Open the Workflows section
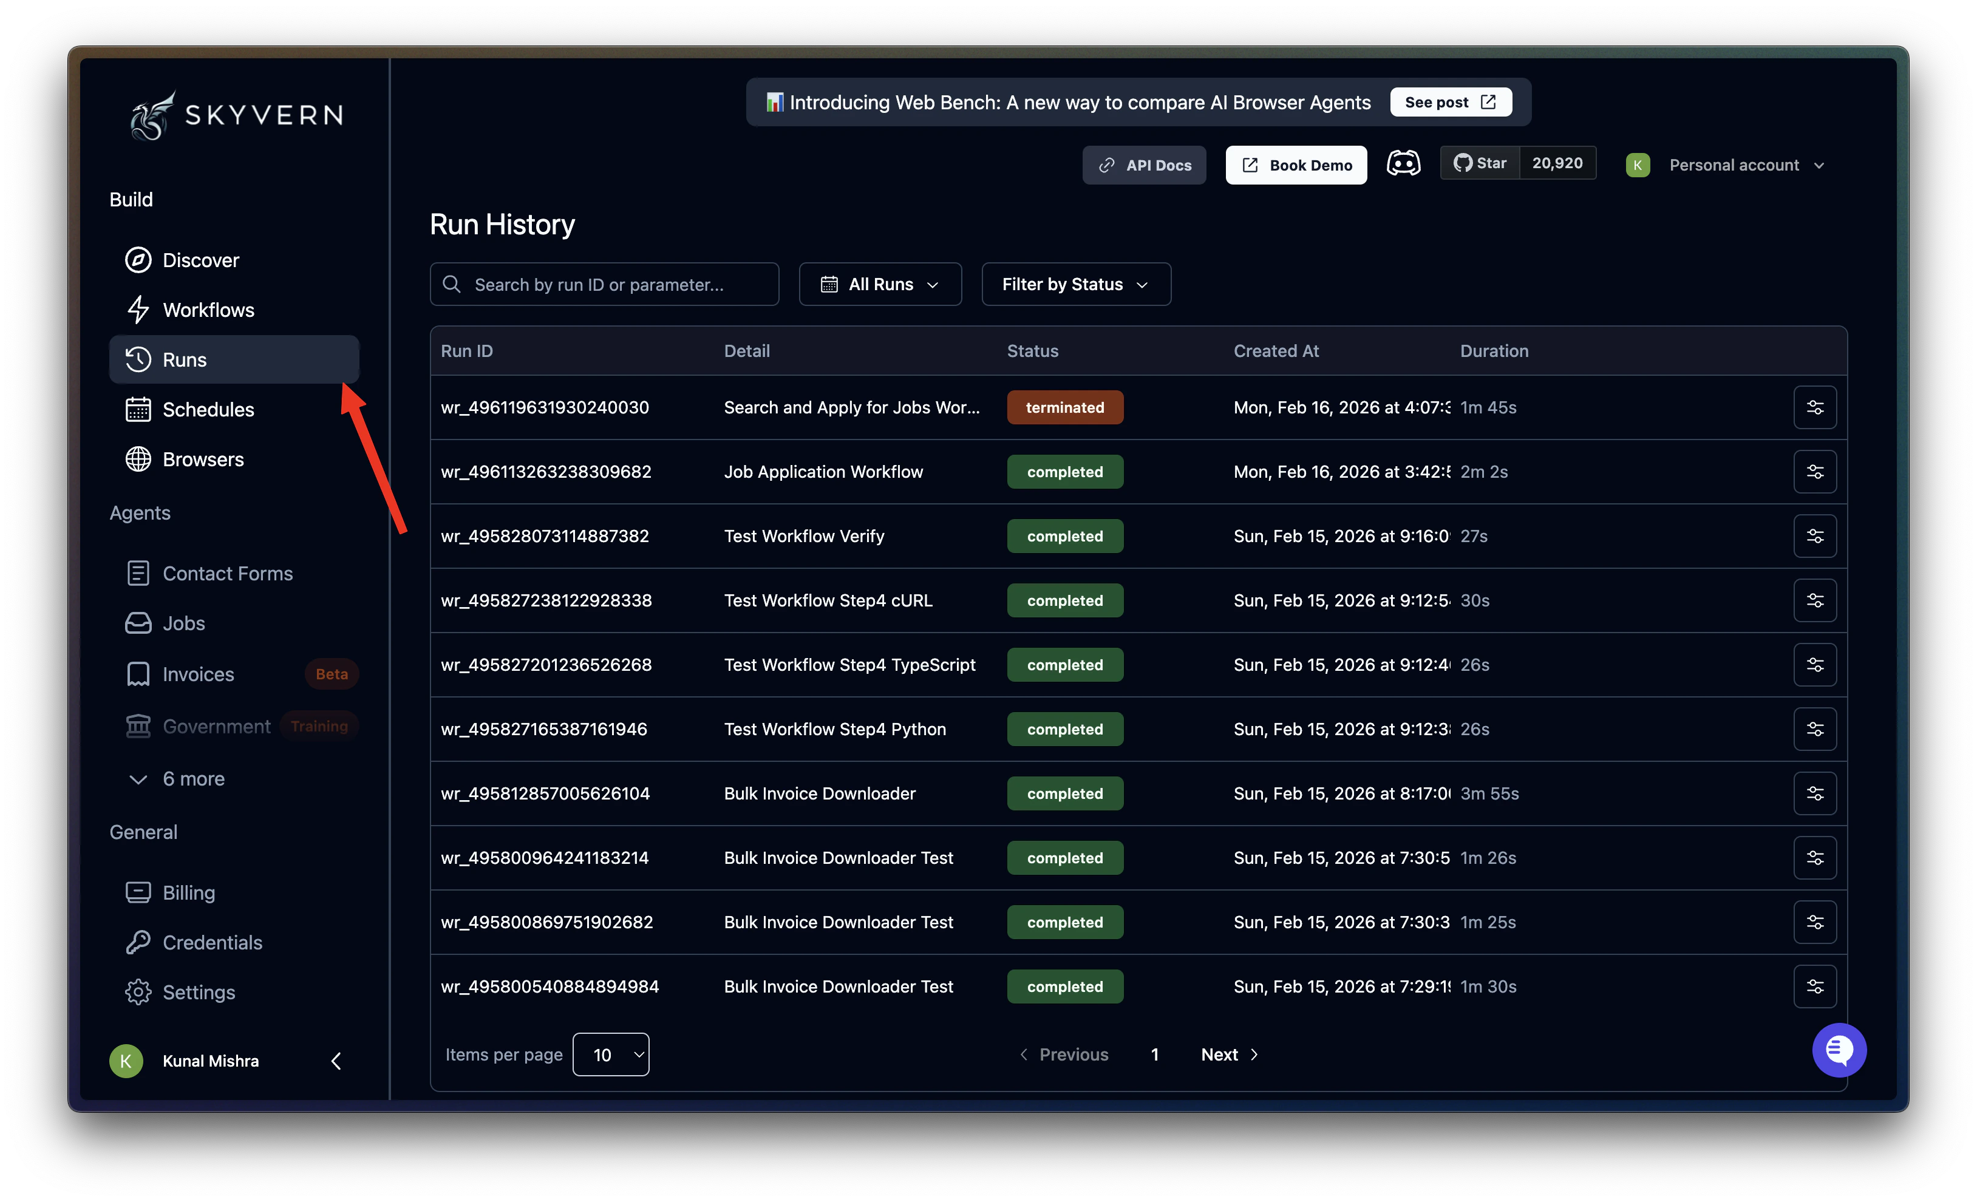The image size is (1977, 1202). click(x=208, y=310)
